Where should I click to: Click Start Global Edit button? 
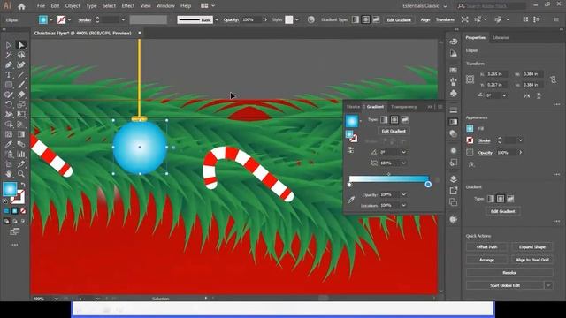point(505,285)
